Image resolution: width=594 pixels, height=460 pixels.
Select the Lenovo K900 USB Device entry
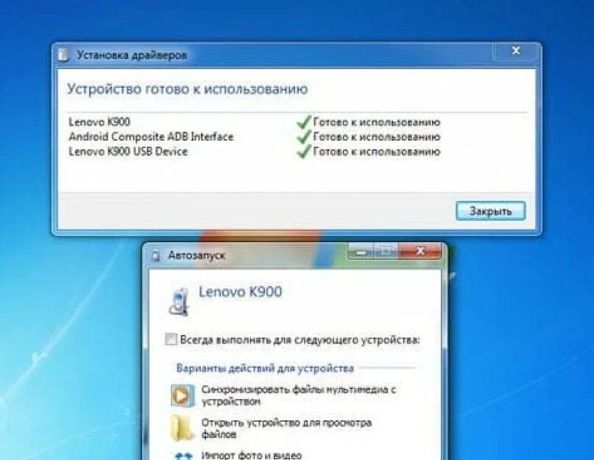[x=128, y=152]
